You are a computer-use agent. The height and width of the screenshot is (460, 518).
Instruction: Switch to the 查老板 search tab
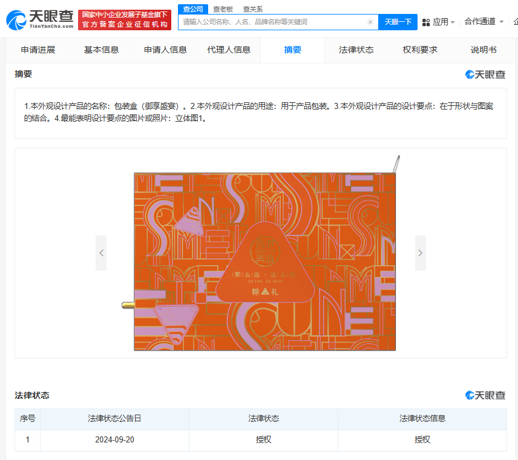pyautogui.click(x=223, y=8)
